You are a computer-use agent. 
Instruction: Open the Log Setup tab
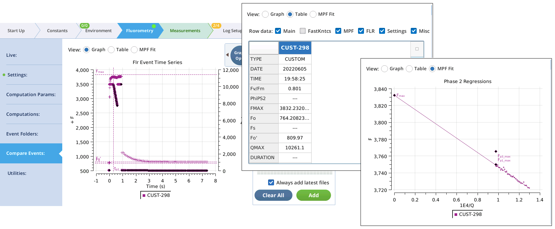tap(232, 31)
